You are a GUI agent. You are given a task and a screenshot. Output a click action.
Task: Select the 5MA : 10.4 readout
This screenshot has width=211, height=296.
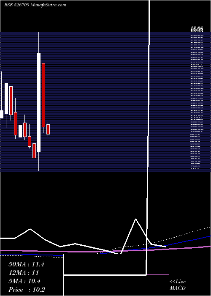coord(24,281)
